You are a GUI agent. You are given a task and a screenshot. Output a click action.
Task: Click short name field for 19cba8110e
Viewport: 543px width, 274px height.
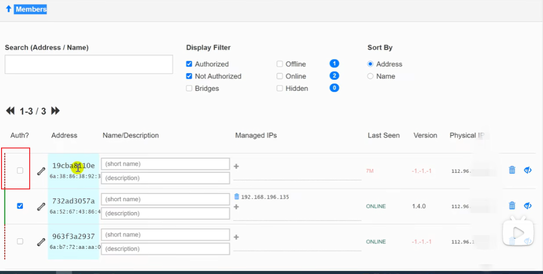point(165,164)
